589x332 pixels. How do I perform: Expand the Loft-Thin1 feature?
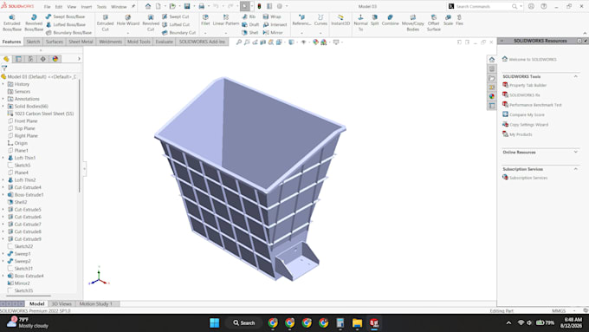[x=3, y=158]
